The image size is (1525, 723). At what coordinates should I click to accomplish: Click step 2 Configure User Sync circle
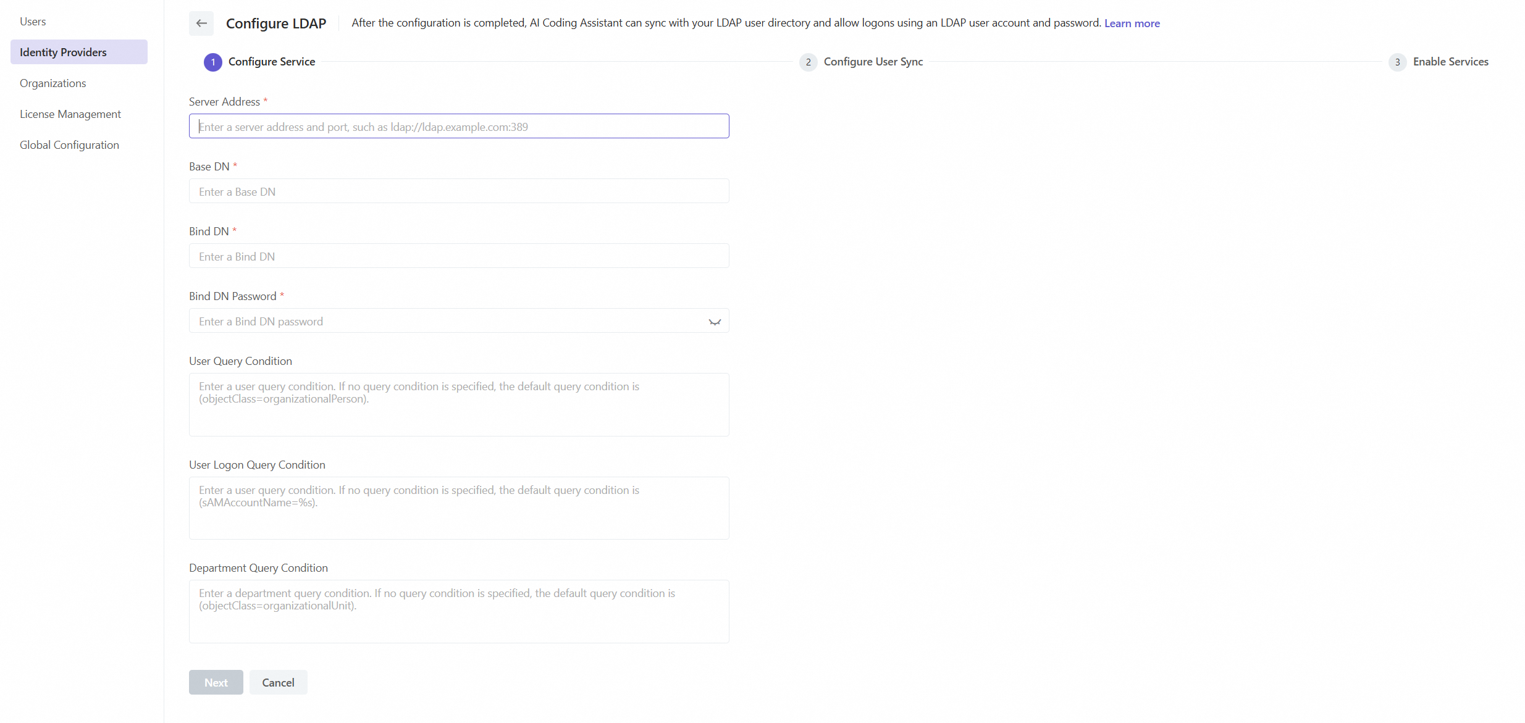pyautogui.click(x=808, y=62)
